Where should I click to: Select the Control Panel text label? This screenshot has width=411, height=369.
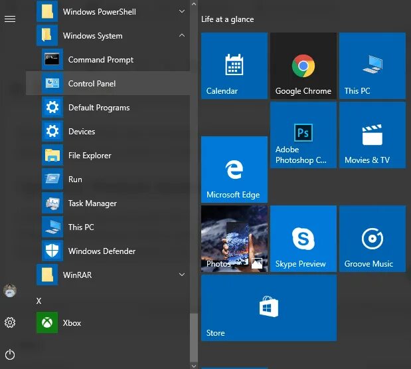click(x=92, y=84)
